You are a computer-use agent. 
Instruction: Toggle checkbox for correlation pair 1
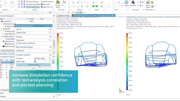[1, 63]
